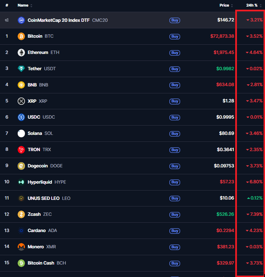The width and height of the screenshot is (265, 277).
Task: Click Buy for Cardano
Action: click(175, 231)
